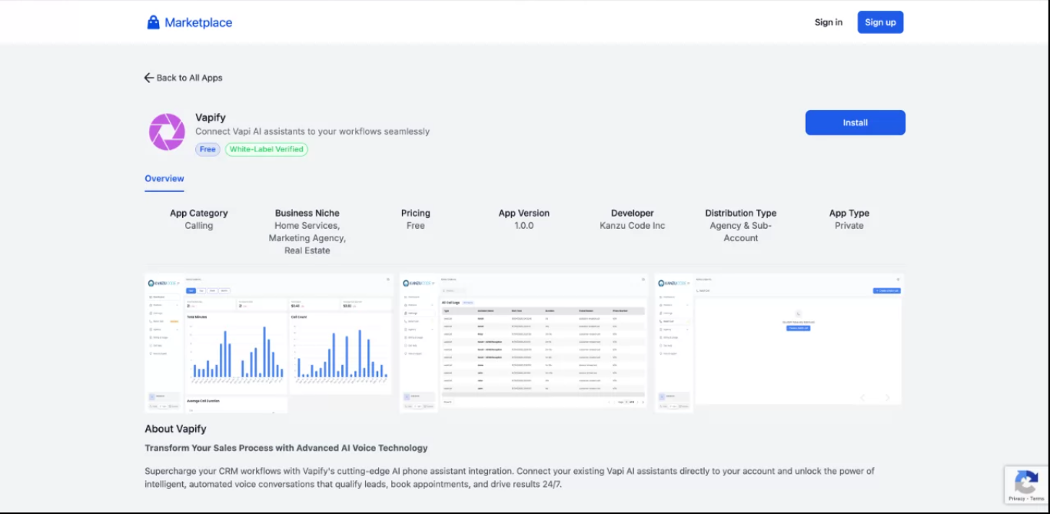Click the back arrow beside Back to All Apps
1050x514 pixels.
click(x=148, y=78)
